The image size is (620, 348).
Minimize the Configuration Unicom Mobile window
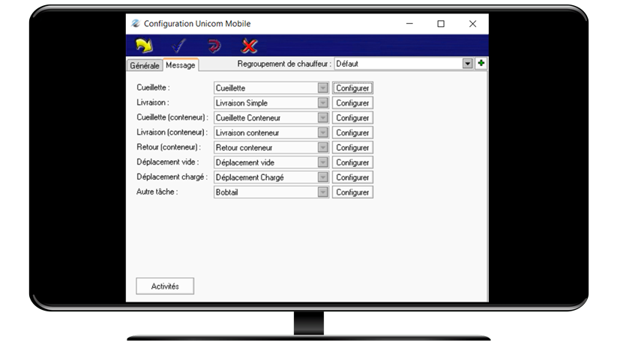point(409,24)
